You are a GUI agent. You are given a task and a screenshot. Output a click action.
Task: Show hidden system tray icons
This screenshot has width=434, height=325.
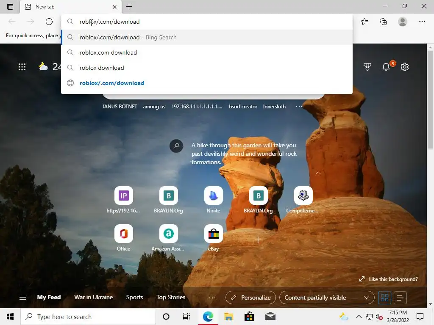pyautogui.click(x=359, y=317)
